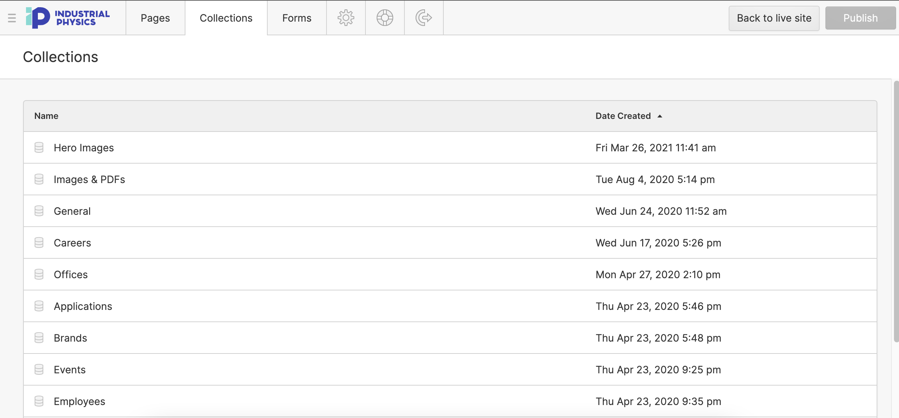The height and width of the screenshot is (418, 899).
Task: Open the hamburger menu icon
Action: click(12, 18)
